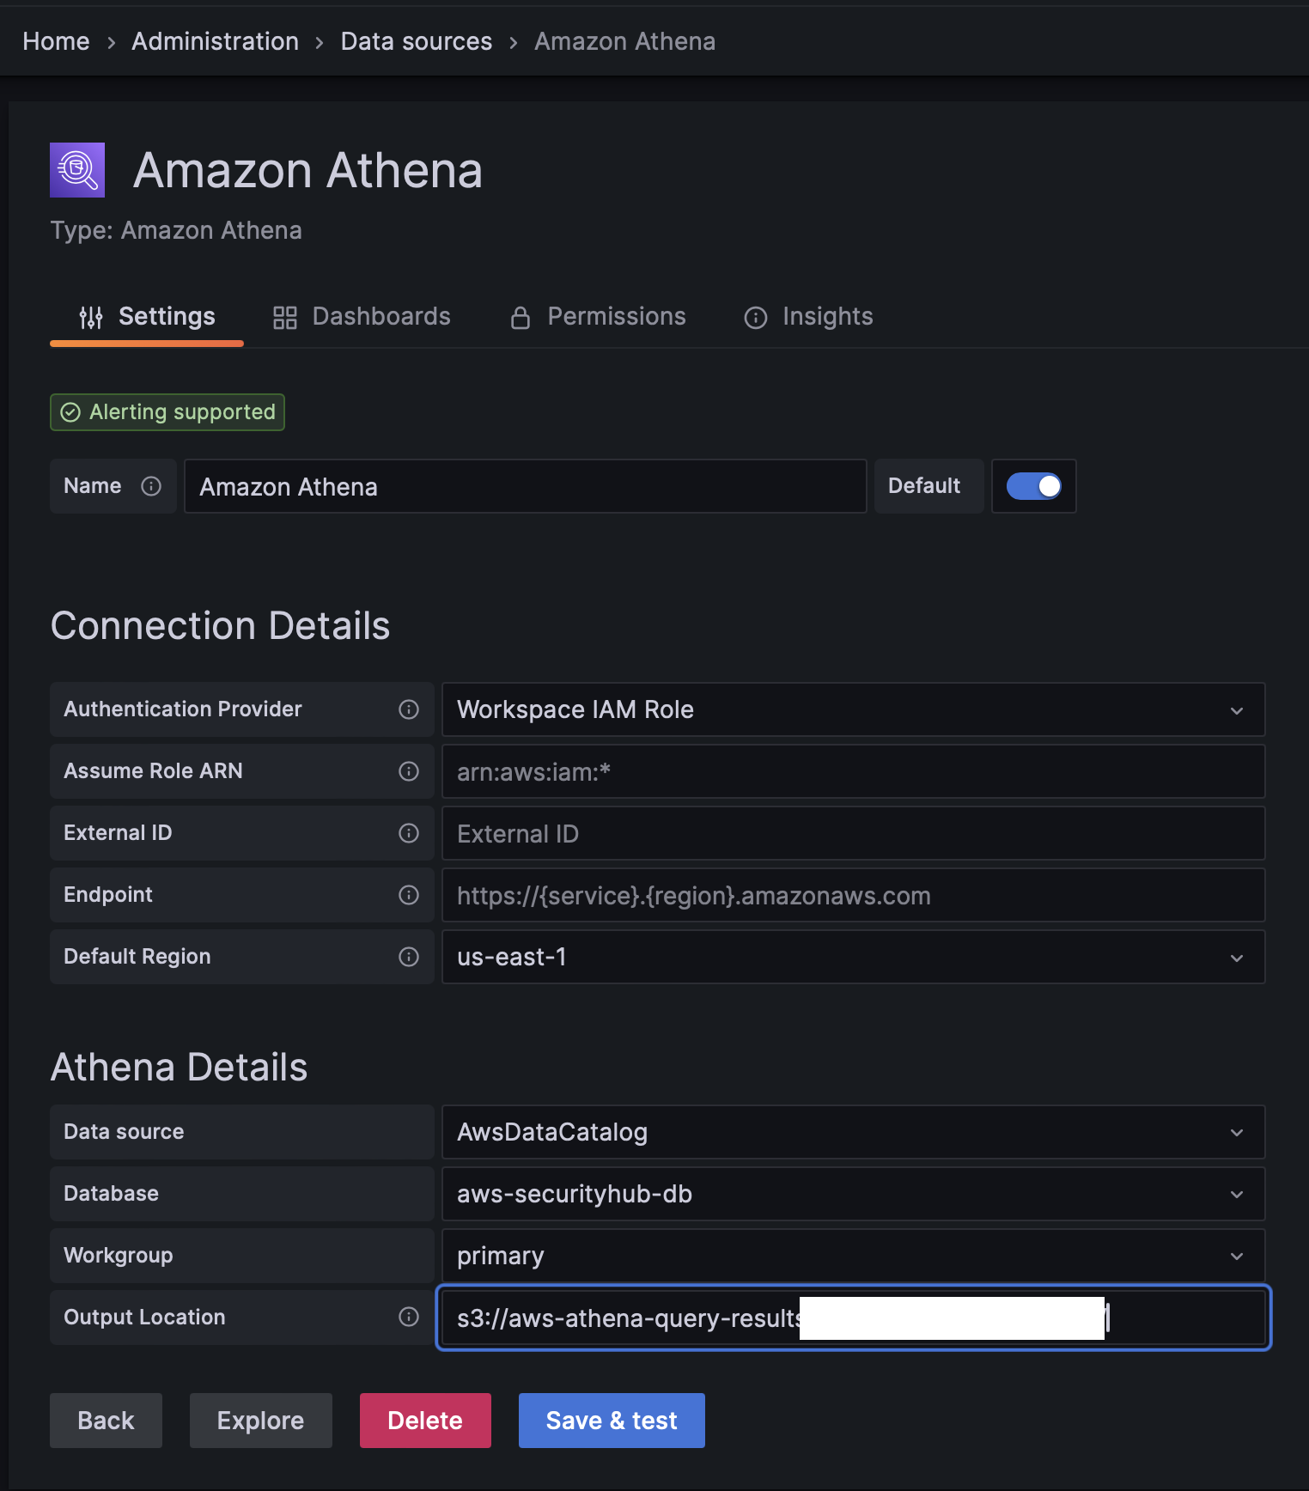Navigate to Administration breadcrumb

tap(215, 41)
